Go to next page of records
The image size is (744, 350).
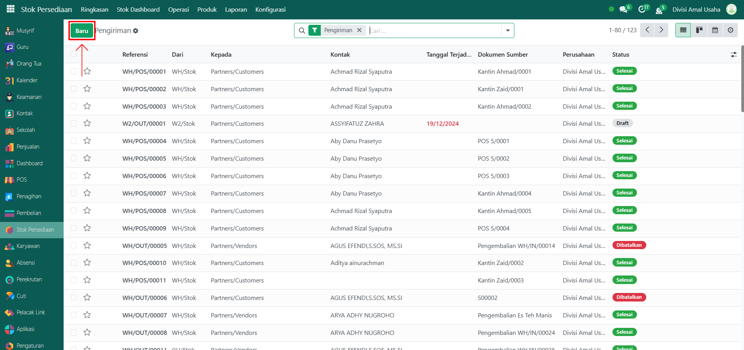pos(661,30)
